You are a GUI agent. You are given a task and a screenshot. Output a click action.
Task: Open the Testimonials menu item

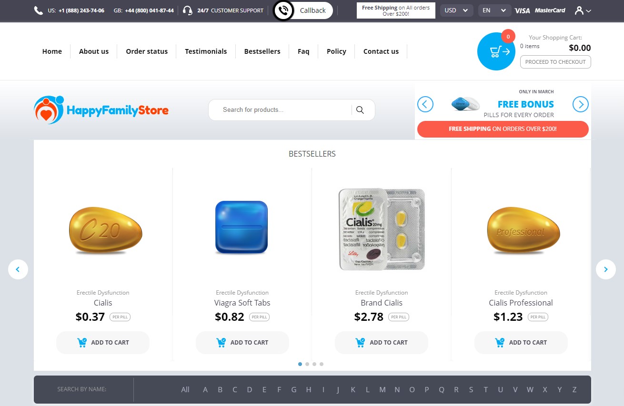206,51
